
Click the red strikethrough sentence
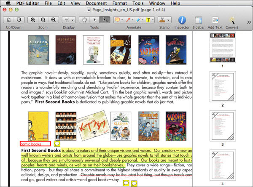coord(107,177)
